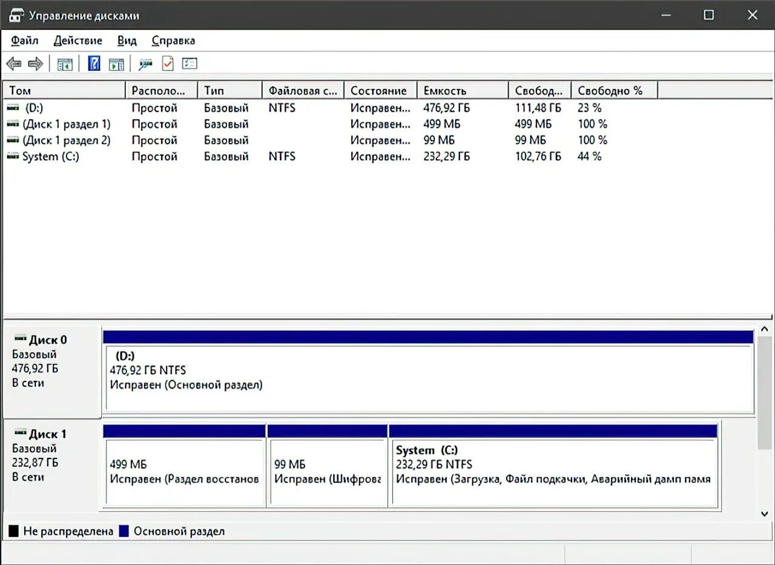Click the disk pane vertical scrollbar thumb

765,393
